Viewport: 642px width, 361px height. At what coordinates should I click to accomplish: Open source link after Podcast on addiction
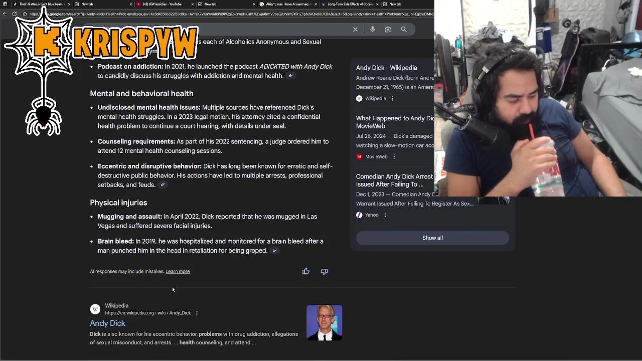(x=290, y=76)
